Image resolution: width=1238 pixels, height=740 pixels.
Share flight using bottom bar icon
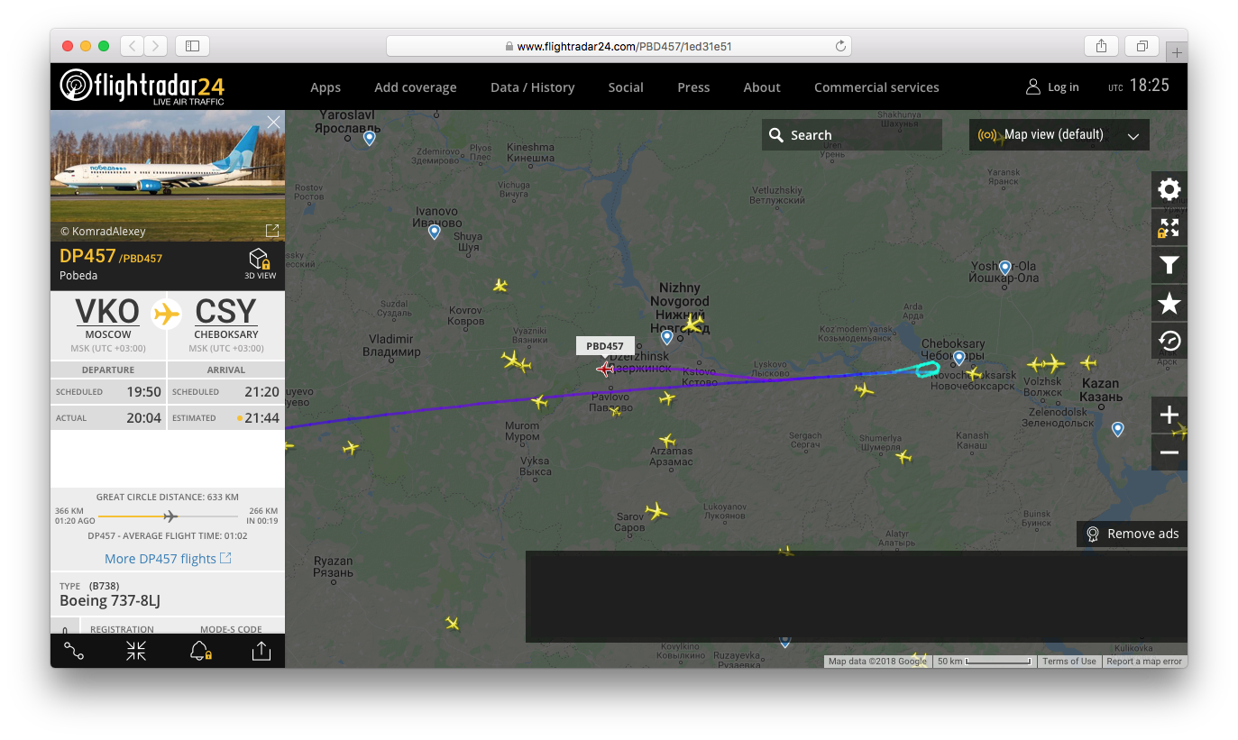point(261,651)
